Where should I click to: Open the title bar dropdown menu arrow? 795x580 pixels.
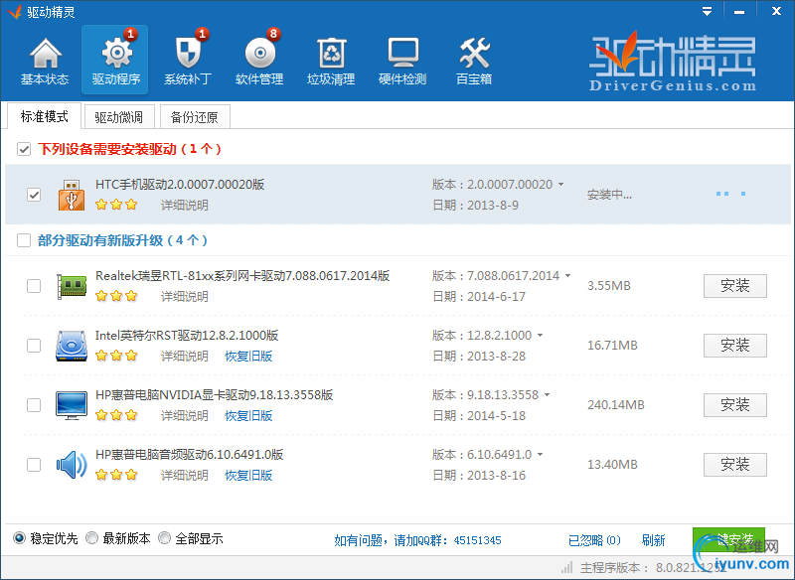(707, 11)
